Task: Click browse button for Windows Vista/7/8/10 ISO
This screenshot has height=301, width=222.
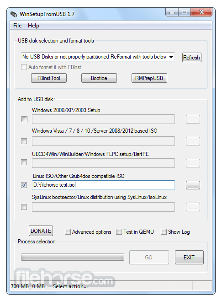Action: coord(193,141)
